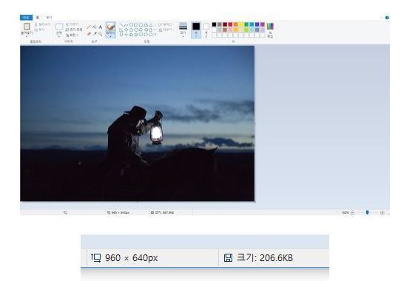Open the Resize dialog button
Image resolution: width=415 pixels, height=281 pixels.
click(x=74, y=30)
